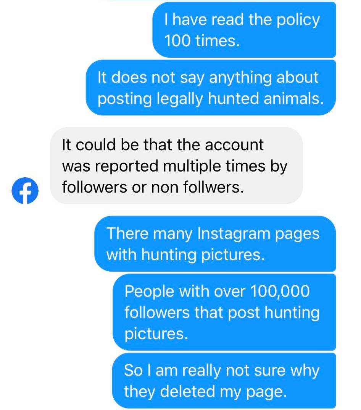Click the text "100 times." in the top bubble
The height and width of the screenshot is (410, 361).
click(202, 41)
